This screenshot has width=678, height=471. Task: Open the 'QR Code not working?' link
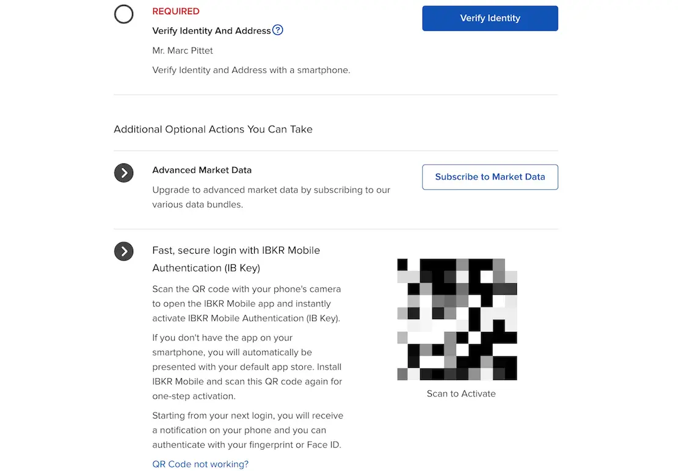200,464
